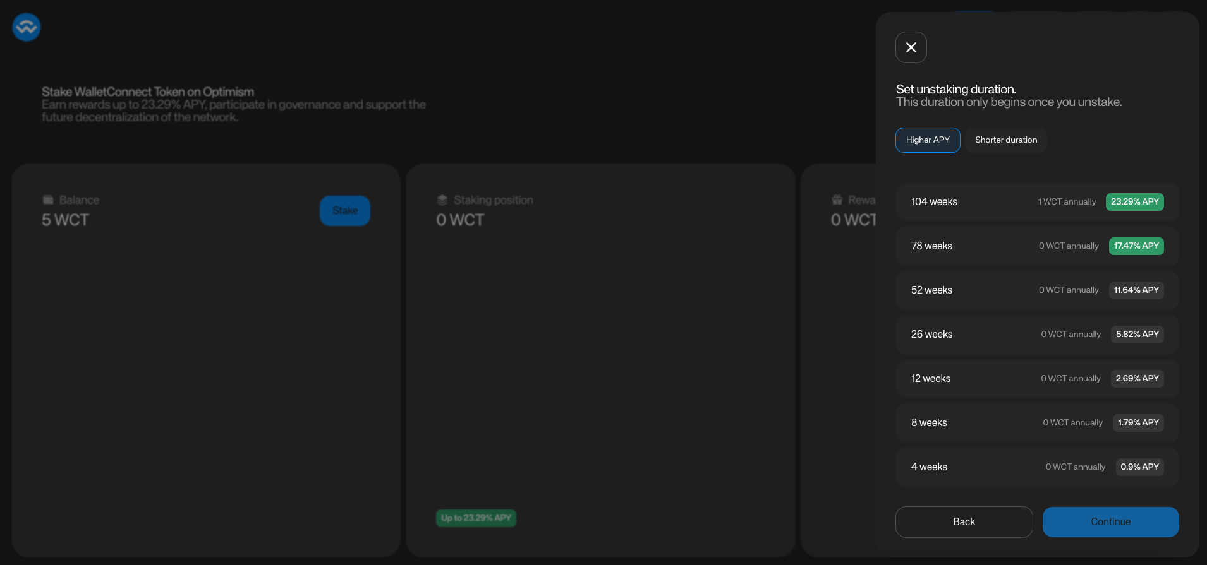This screenshot has height=565, width=1207.
Task: Click the Balance wallet icon
Action: [x=48, y=200]
